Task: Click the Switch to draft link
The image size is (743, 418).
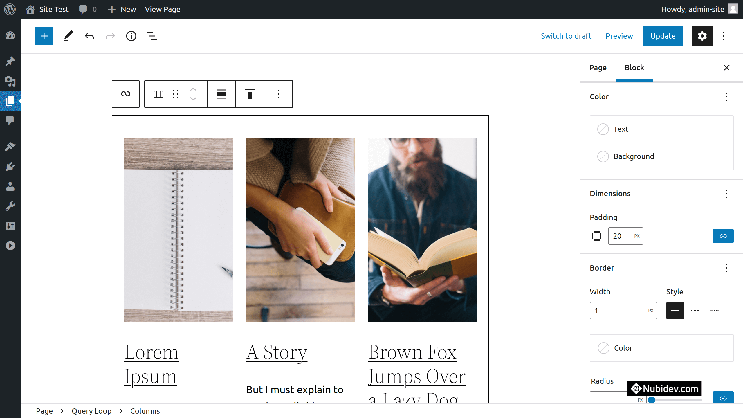Action: tap(566, 36)
